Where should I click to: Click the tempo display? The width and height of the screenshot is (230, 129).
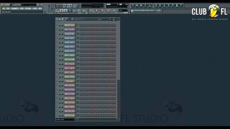77,11
